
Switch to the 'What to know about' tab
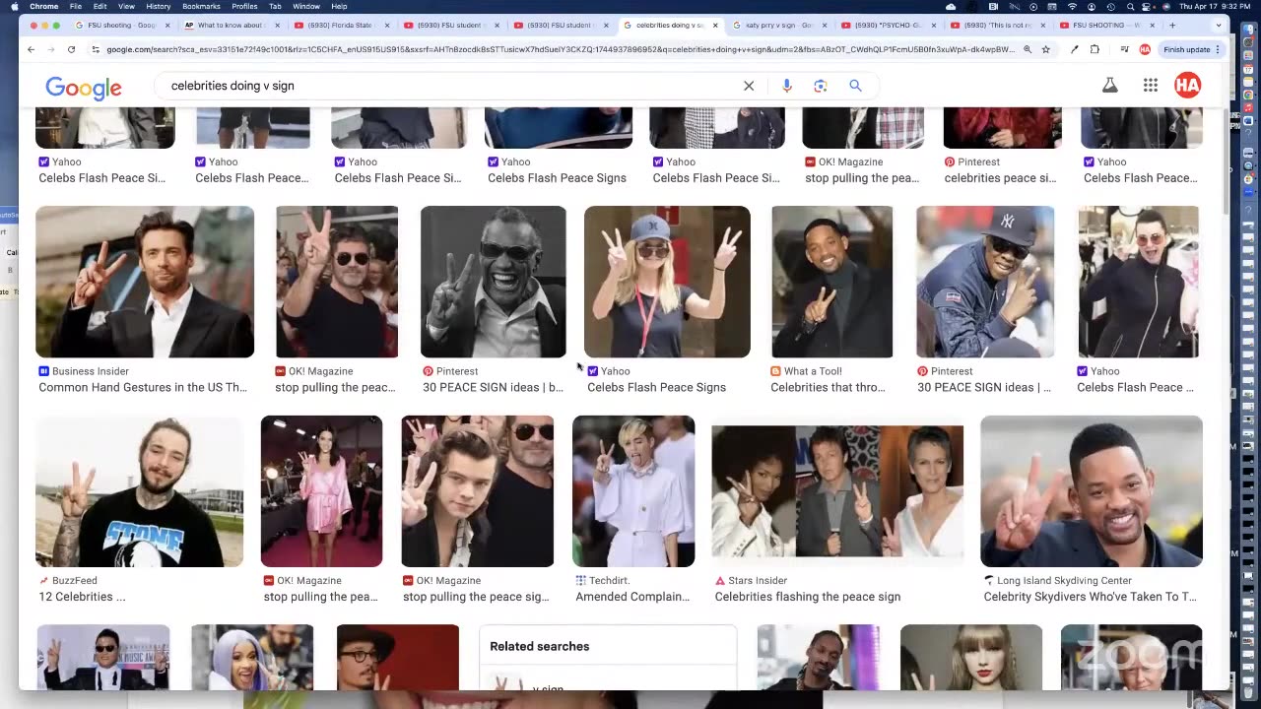(229, 25)
